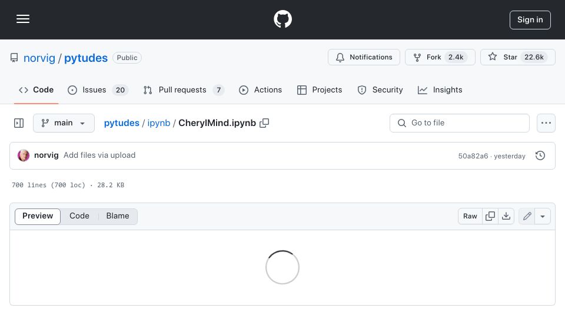
Task: Open norvig's avatar in commit row
Action: pos(24,155)
